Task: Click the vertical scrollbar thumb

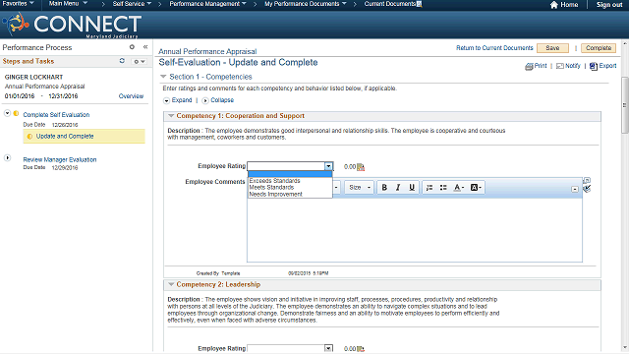Action: 625,104
